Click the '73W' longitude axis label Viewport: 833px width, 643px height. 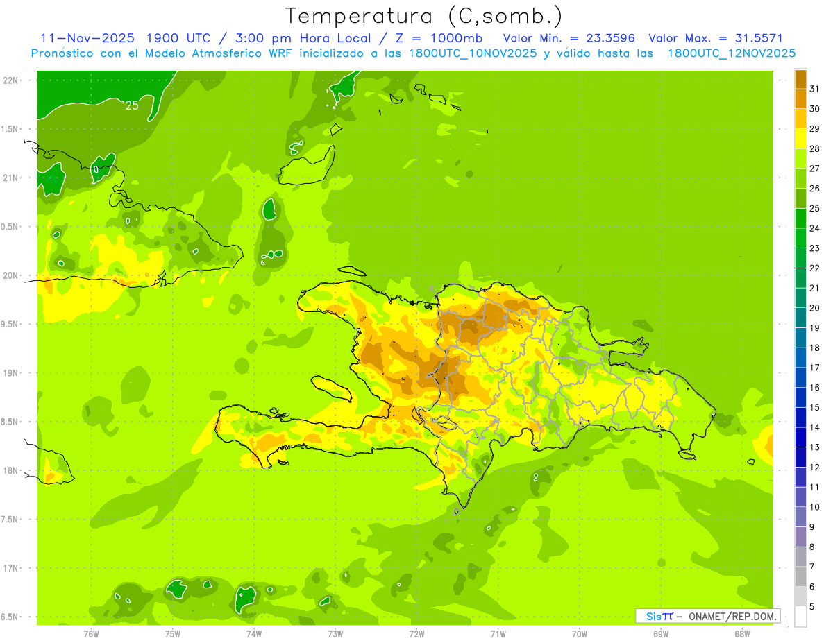(x=335, y=633)
